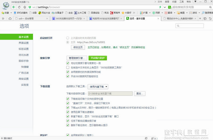Open the 收藏 star favorites button
213x140 pixels.
click(5, 13)
